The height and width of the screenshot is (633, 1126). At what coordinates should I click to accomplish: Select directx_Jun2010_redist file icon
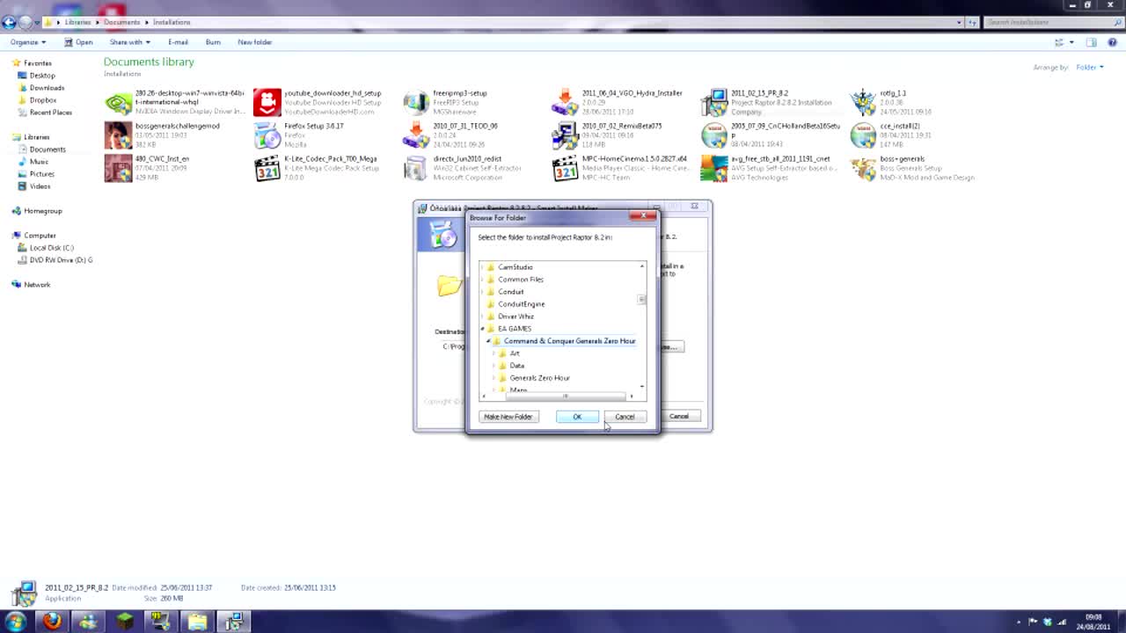(x=416, y=168)
